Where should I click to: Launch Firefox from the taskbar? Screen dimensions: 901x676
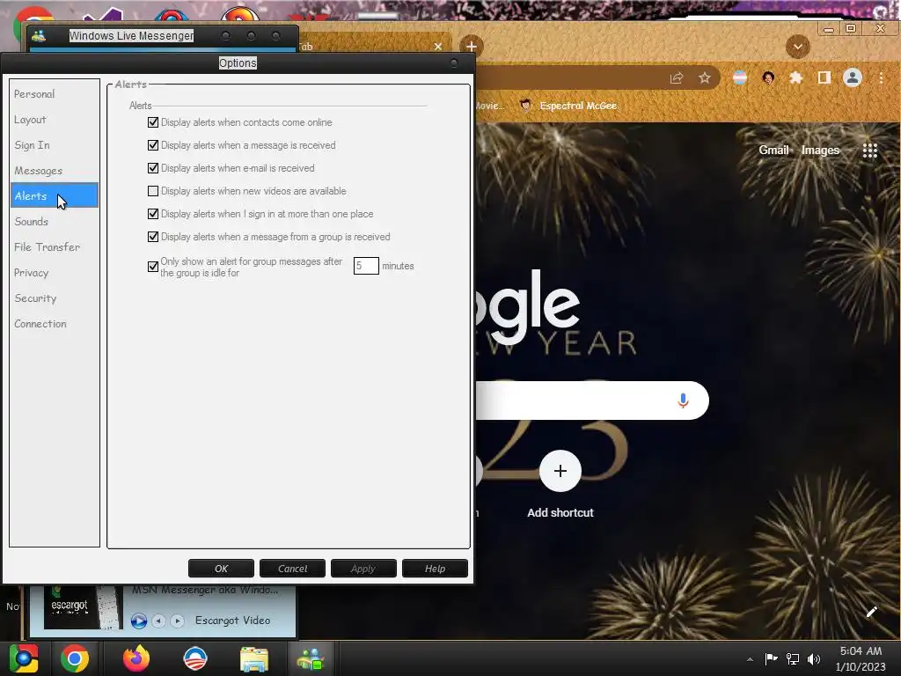tap(136, 658)
